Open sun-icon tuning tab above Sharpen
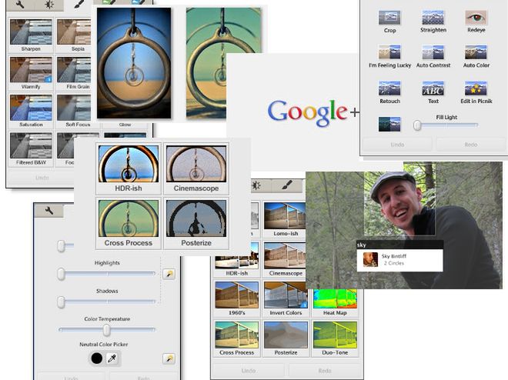 pos(49,5)
